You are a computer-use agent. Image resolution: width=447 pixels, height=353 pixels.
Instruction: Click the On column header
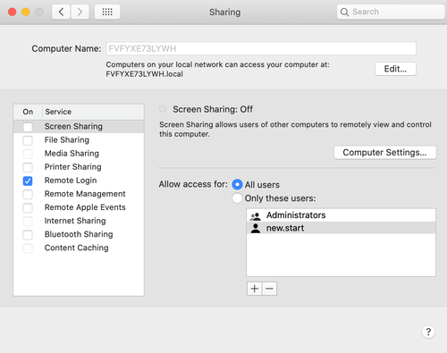[28, 112]
